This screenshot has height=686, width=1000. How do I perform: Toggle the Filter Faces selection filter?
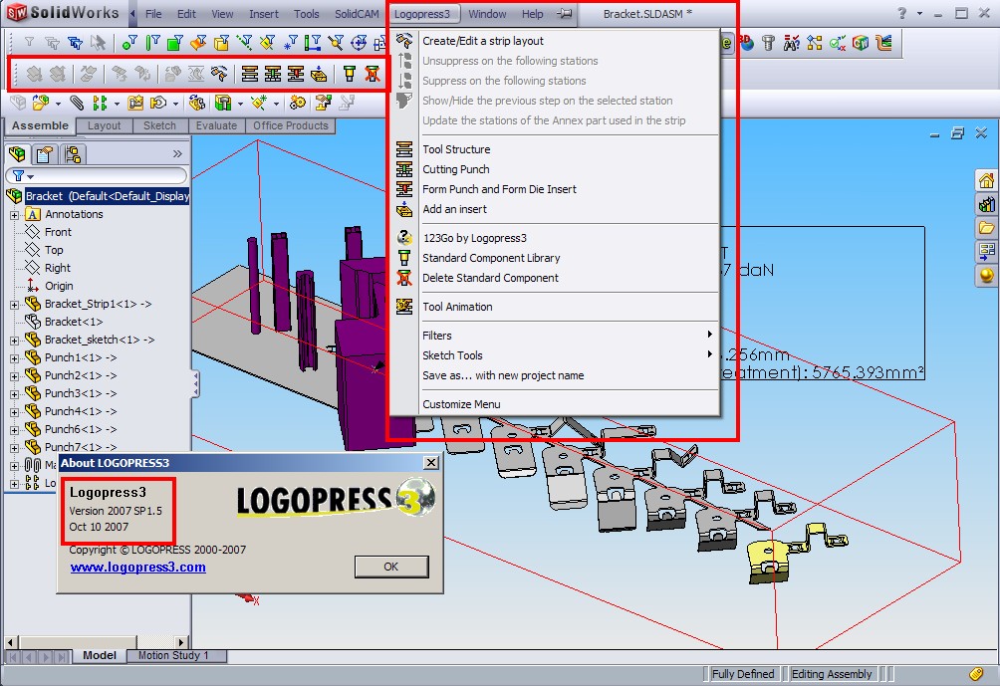pos(175,43)
